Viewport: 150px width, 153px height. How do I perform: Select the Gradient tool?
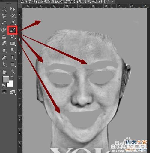13,43
